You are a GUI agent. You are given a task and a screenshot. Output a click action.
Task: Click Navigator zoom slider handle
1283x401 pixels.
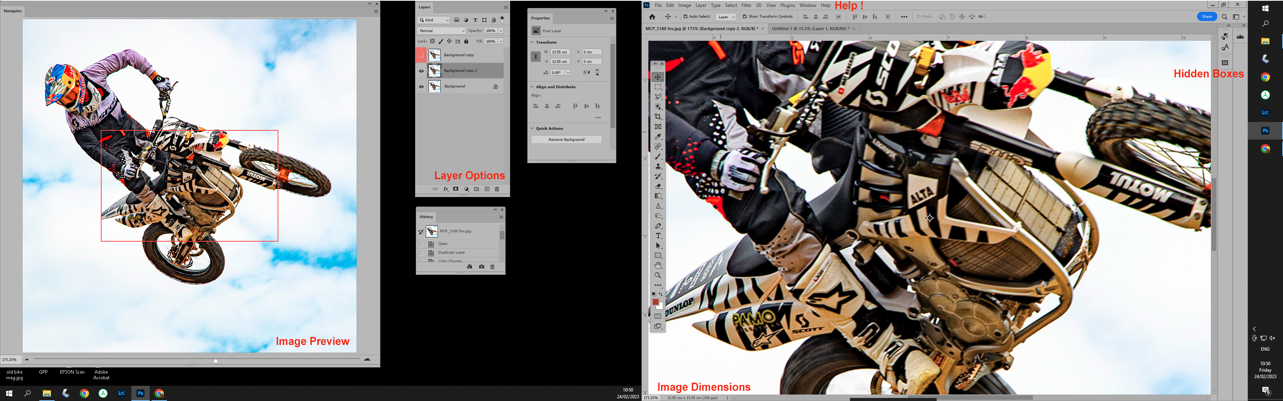(x=216, y=360)
